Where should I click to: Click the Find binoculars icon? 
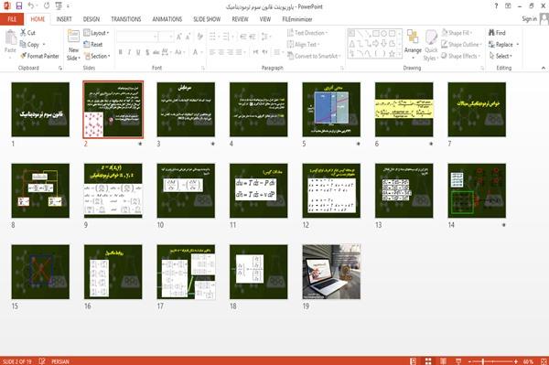(x=491, y=33)
